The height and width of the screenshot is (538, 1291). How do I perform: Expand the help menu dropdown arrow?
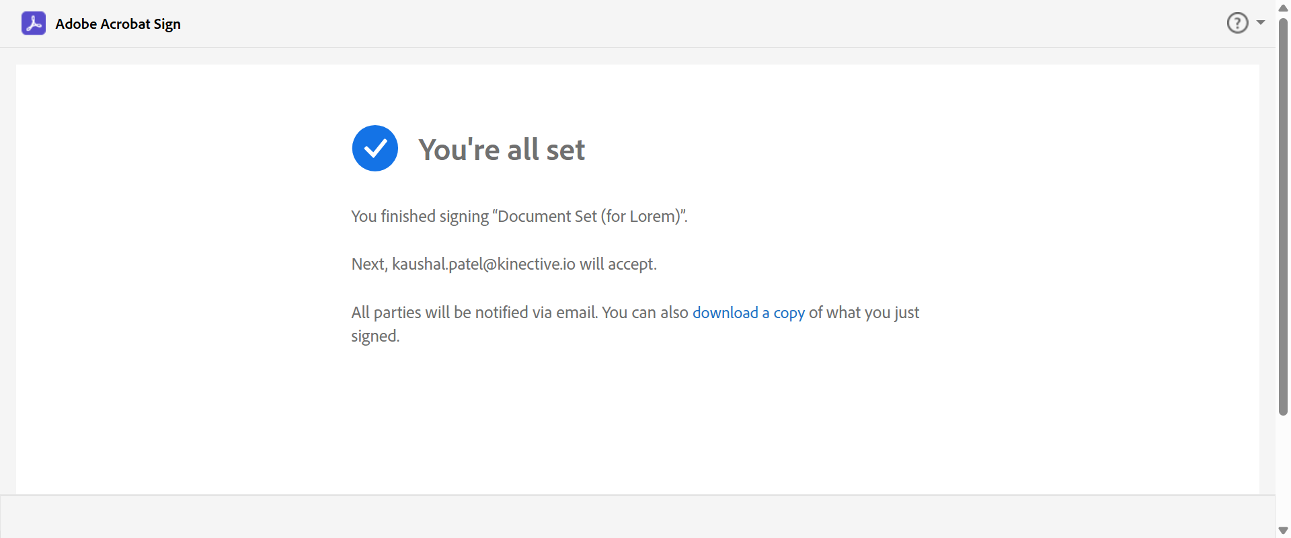1261,23
